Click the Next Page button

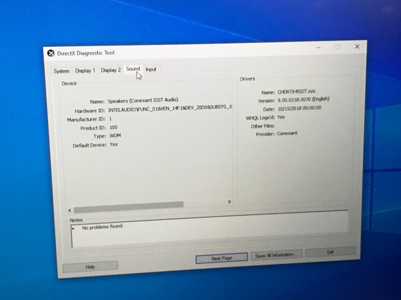coord(222,258)
